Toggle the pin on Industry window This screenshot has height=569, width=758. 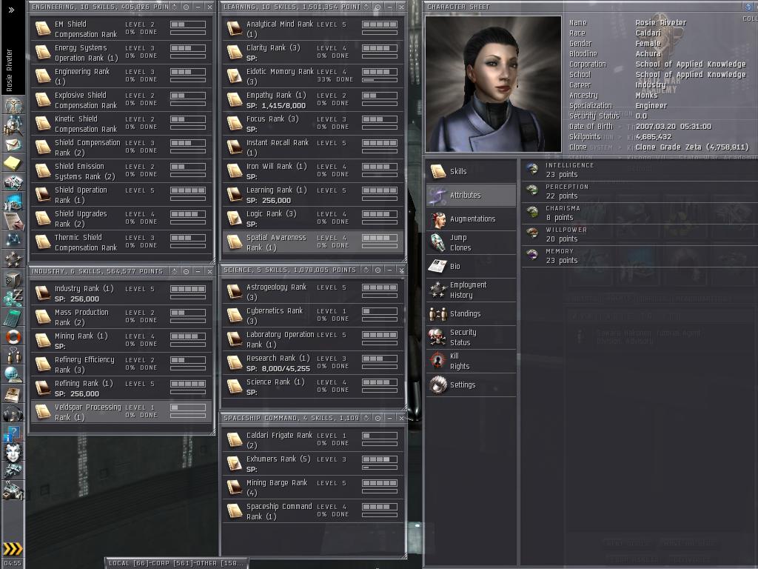point(175,271)
